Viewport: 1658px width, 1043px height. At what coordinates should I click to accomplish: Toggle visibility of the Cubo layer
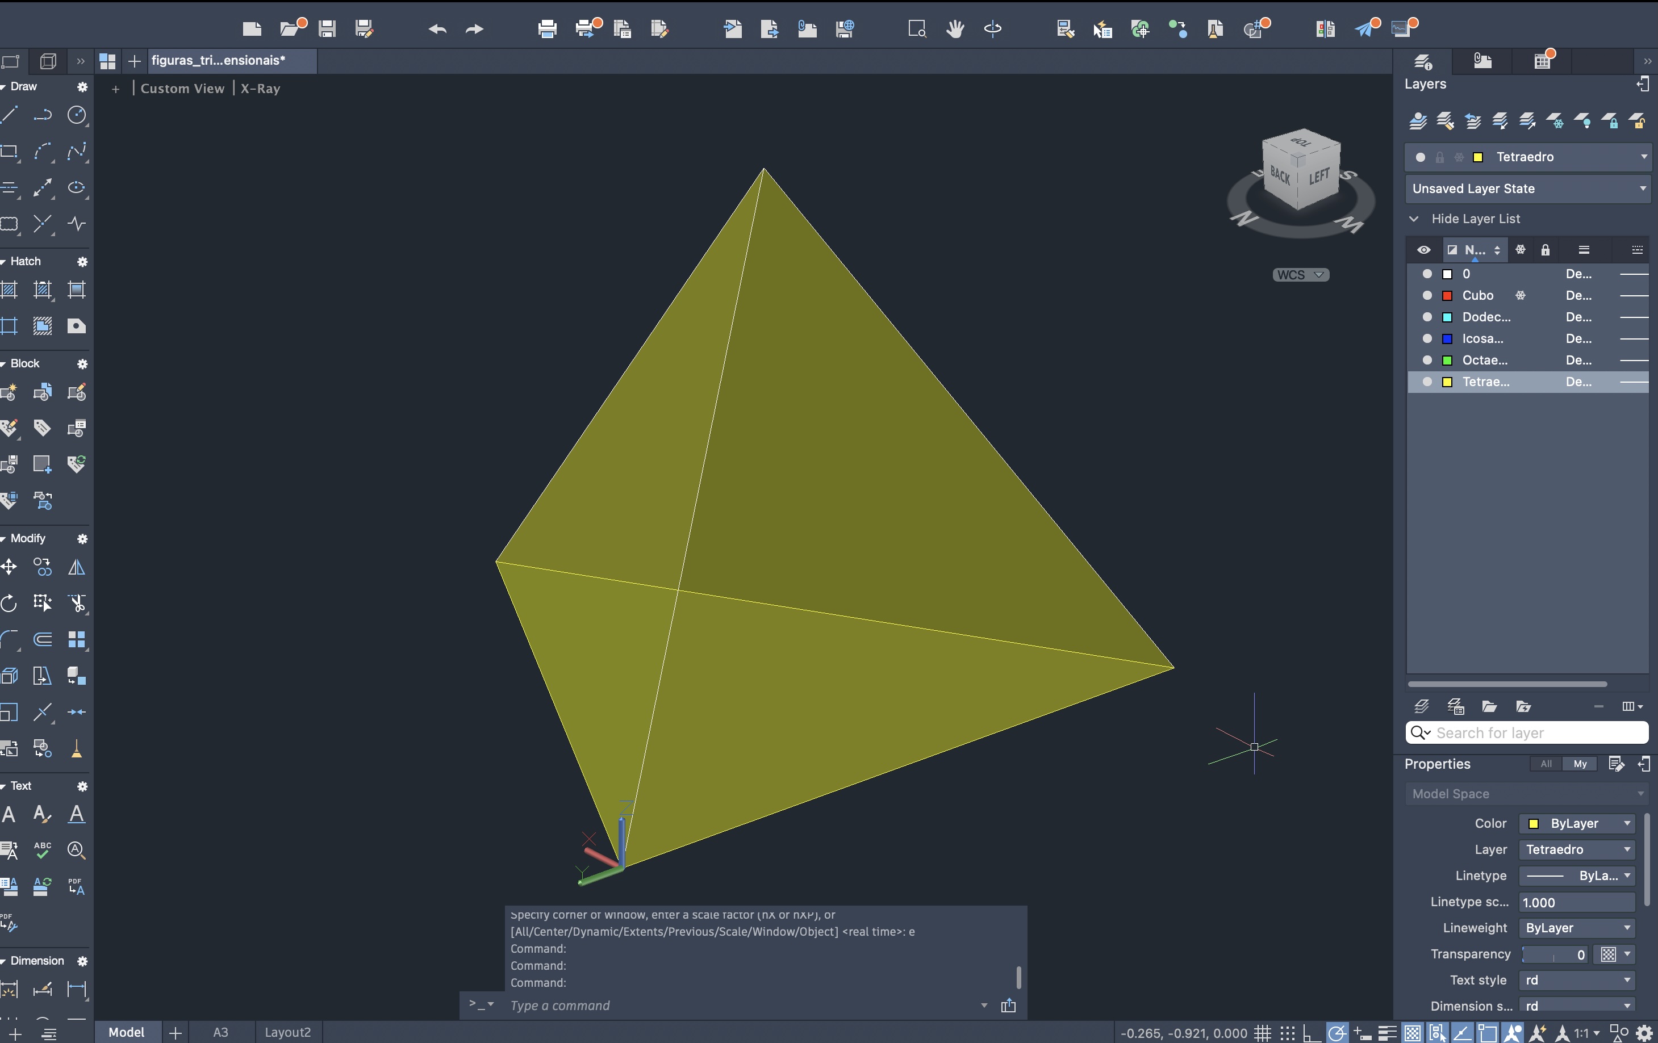(1427, 295)
